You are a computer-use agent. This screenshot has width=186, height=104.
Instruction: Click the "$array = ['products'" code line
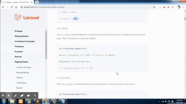pyautogui.click(x=87, y=55)
